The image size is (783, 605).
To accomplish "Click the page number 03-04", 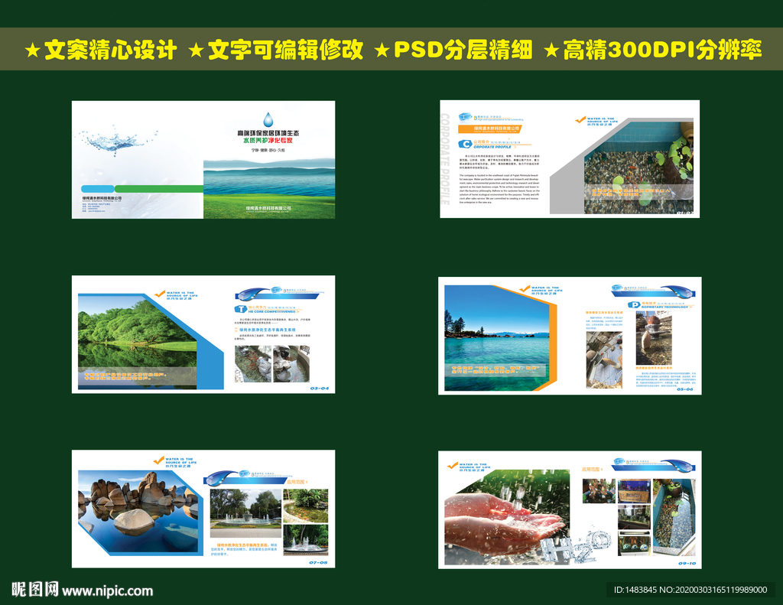I will pos(320,389).
